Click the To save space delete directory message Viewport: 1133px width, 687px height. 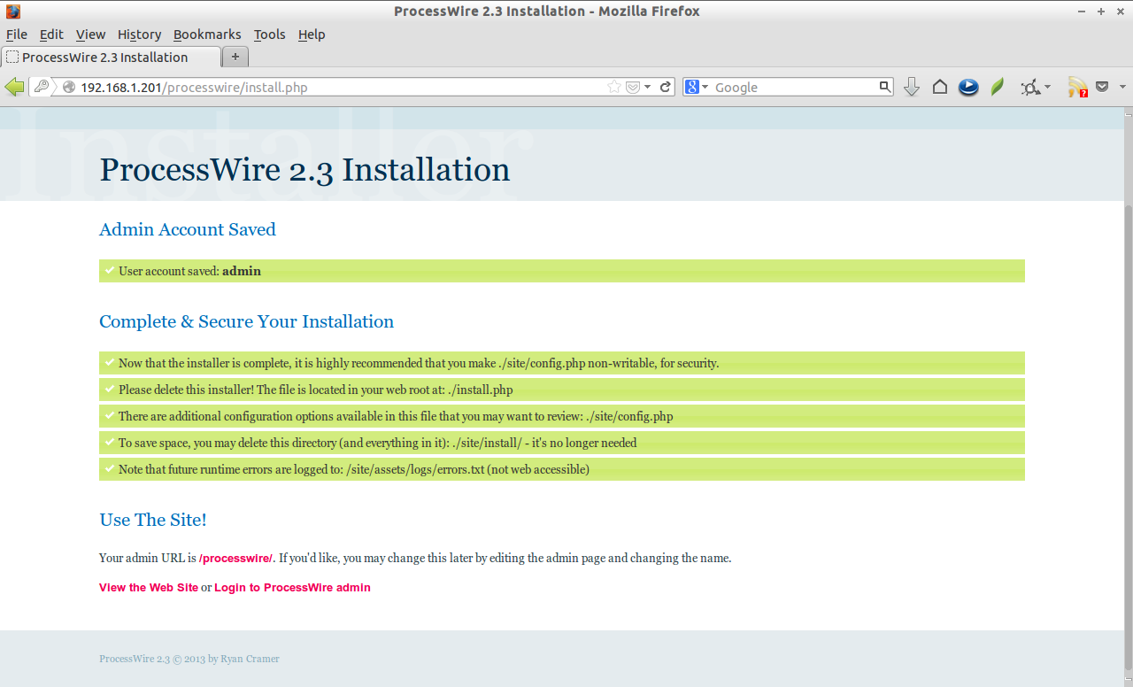pos(562,443)
